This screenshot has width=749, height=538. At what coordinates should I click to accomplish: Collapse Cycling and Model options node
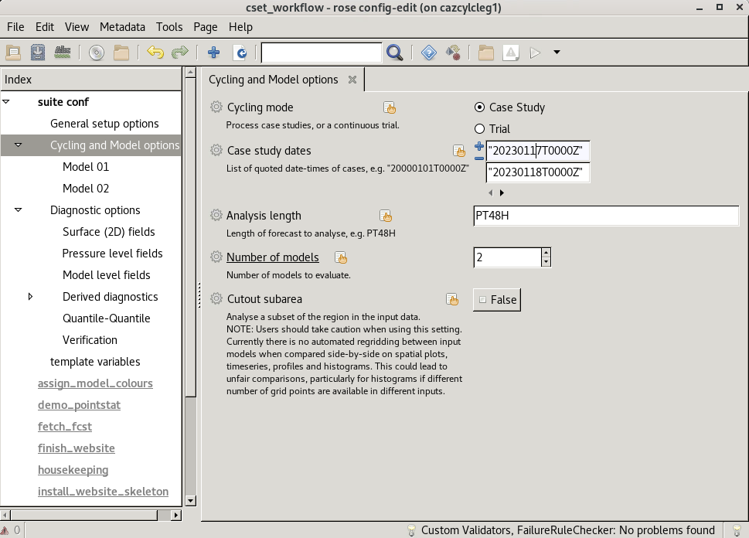(18, 145)
